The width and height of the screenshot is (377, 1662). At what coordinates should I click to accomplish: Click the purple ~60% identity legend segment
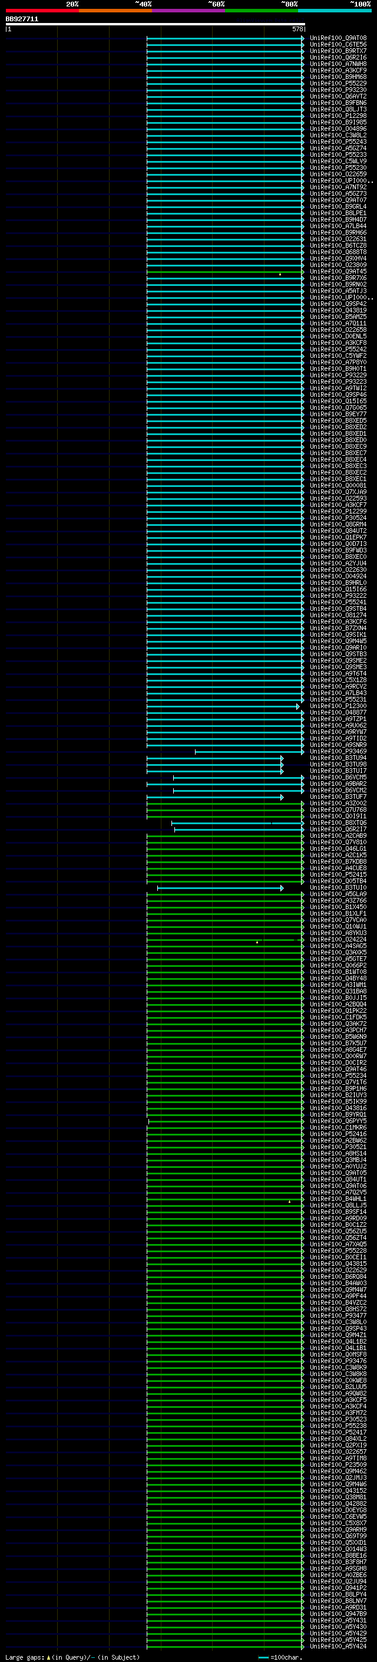pyautogui.click(x=188, y=11)
